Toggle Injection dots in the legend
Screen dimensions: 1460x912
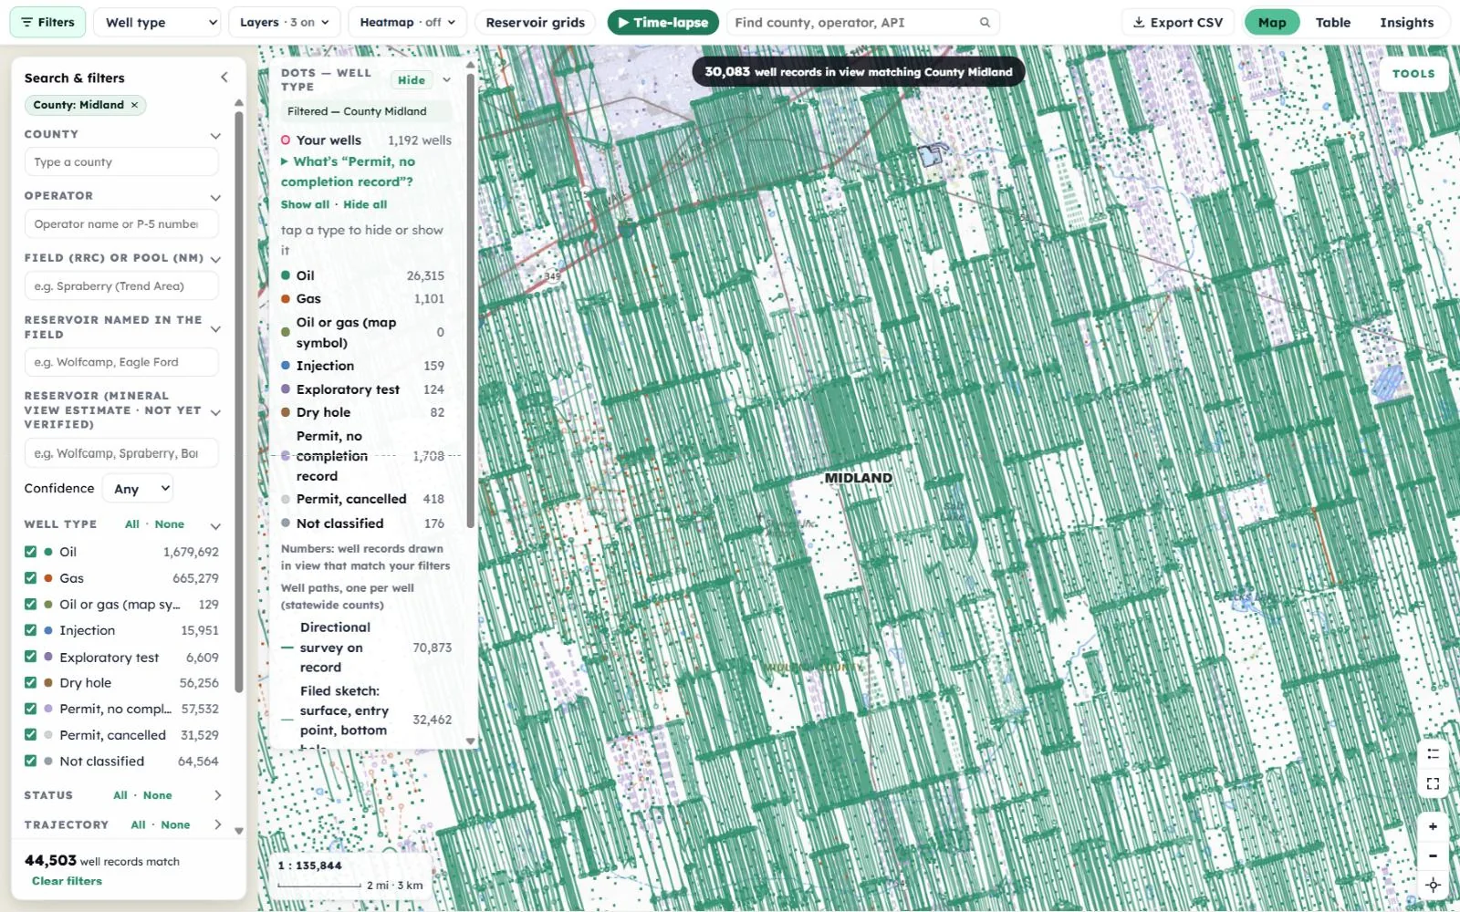pyautogui.click(x=362, y=366)
